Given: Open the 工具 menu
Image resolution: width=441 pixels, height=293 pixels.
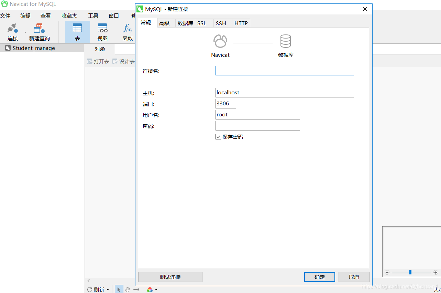Looking at the screenshot, I should click(93, 15).
